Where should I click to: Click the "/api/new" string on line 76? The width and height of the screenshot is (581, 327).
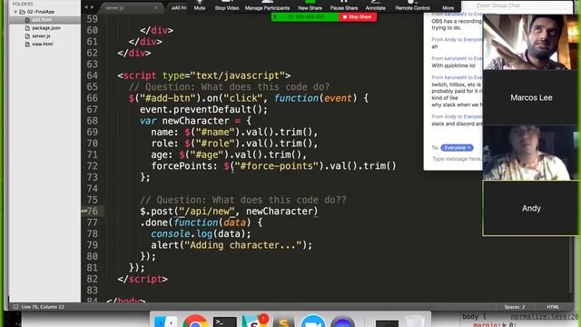[x=207, y=212]
